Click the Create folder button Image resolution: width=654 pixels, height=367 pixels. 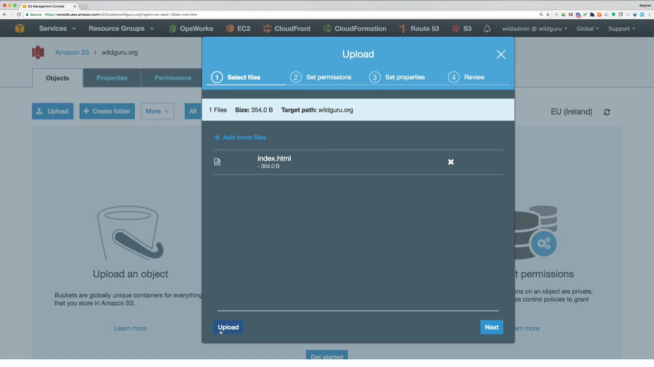coord(107,111)
